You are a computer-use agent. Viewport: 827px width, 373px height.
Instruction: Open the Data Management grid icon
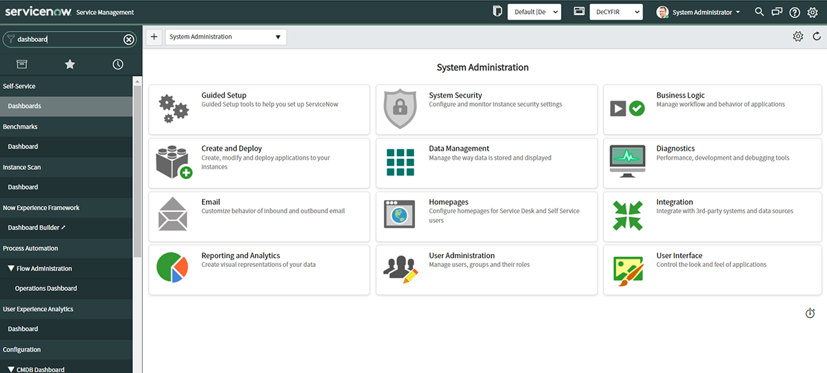[x=400, y=162]
